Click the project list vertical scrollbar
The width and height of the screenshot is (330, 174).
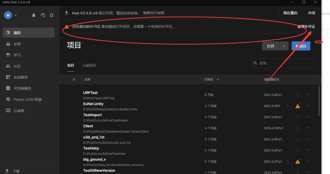pos(319,101)
